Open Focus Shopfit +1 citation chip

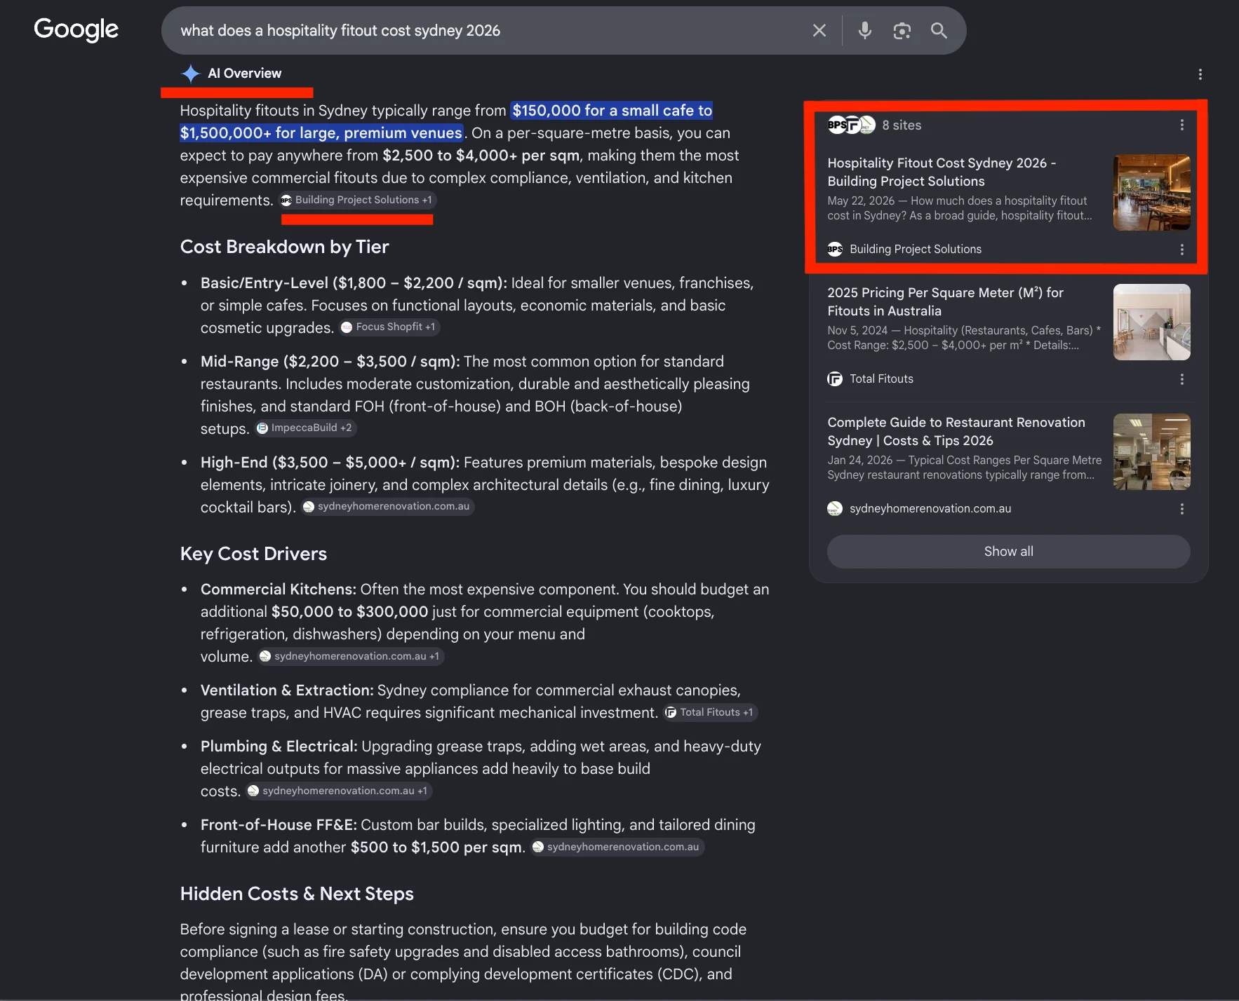tap(389, 327)
